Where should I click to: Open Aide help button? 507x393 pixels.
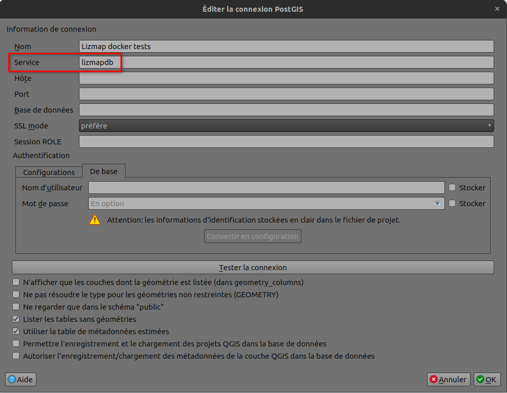point(21,380)
